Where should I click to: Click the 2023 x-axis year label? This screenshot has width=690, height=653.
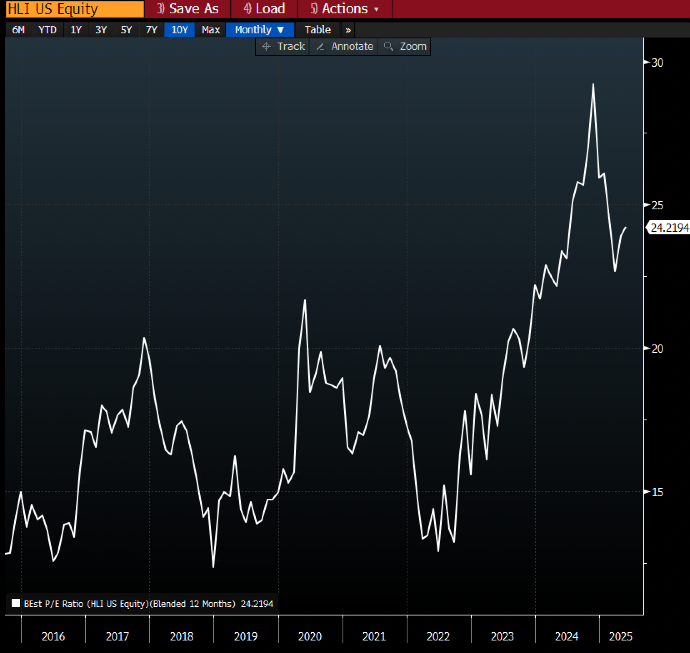(x=502, y=636)
